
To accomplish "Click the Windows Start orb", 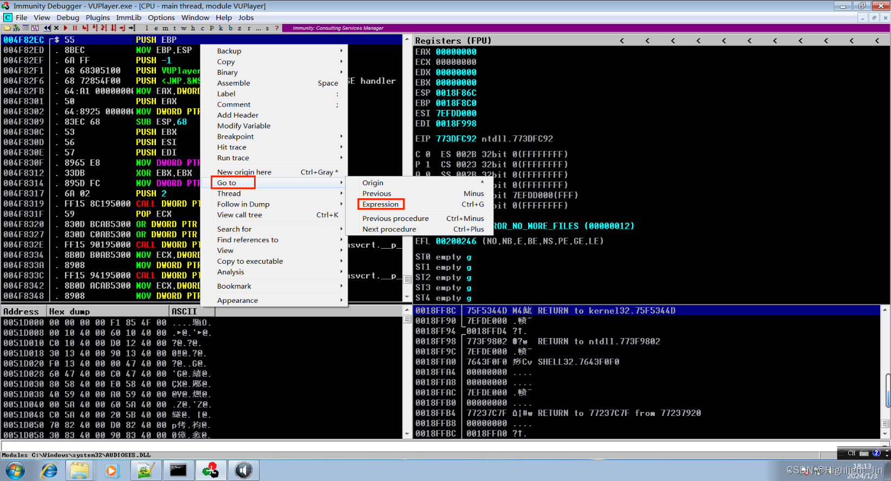I will point(15,470).
